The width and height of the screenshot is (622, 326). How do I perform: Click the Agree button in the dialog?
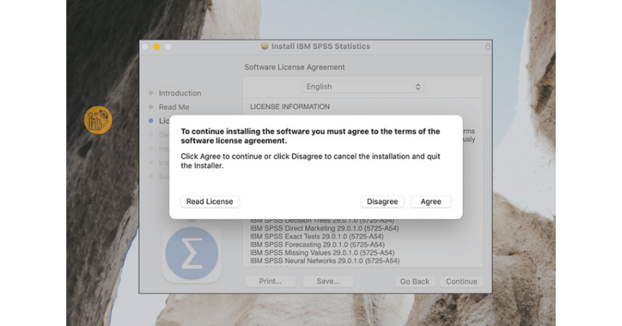pyautogui.click(x=431, y=202)
